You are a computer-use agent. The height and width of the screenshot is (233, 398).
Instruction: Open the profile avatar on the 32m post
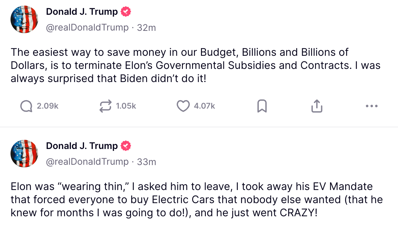click(x=24, y=19)
